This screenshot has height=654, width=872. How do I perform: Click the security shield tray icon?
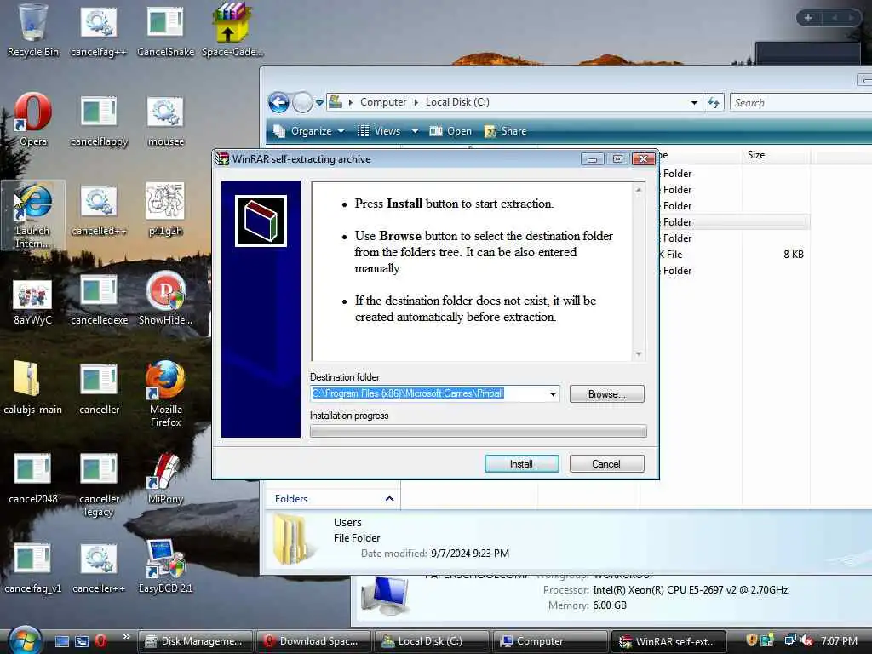click(x=752, y=640)
